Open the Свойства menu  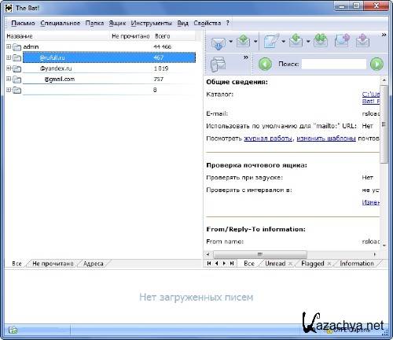(x=208, y=23)
